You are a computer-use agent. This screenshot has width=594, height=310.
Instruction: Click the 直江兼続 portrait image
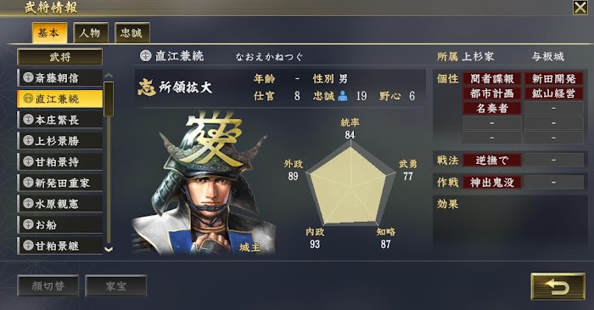204,183
